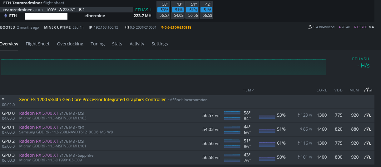The image size is (381, 167).
Task: Click overclock-all speedometer icon in header
Action: click(368, 90)
